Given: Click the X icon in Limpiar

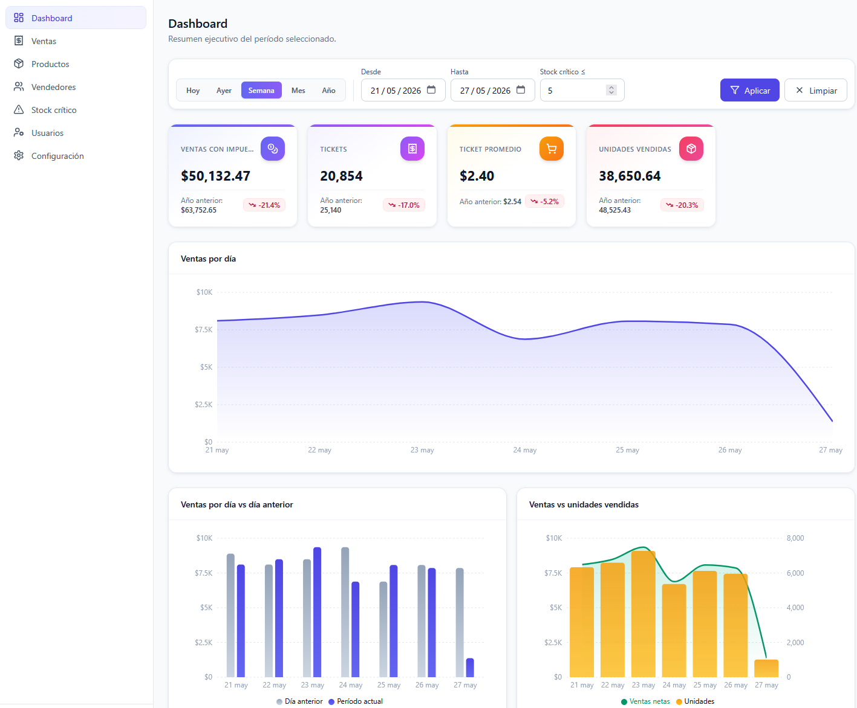Looking at the screenshot, I should click(800, 90).
